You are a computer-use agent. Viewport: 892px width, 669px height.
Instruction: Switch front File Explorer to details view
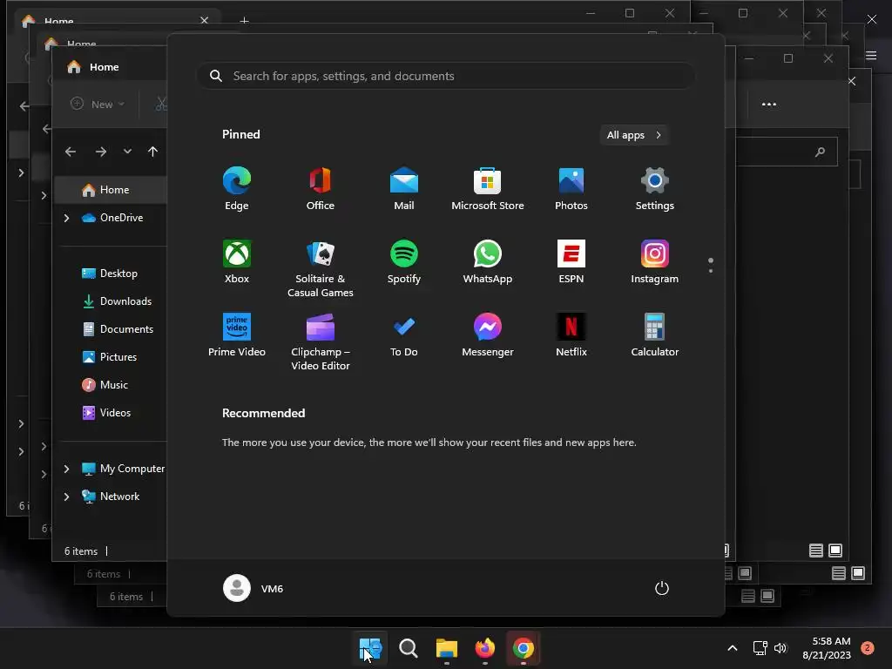tap(816, 551)
